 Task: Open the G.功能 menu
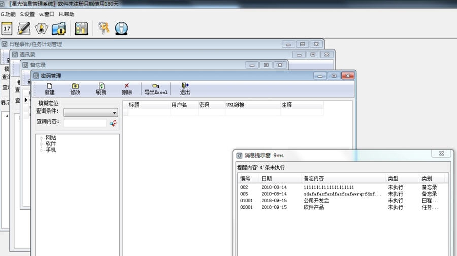point(8,14)
